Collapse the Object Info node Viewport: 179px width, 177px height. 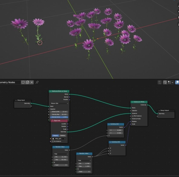[53, 120]
